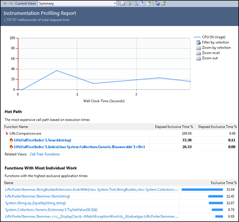The height and width of the screenshot is (222, 239).
Task: Open the Functions related view link
Action: [x=52, y=154]
